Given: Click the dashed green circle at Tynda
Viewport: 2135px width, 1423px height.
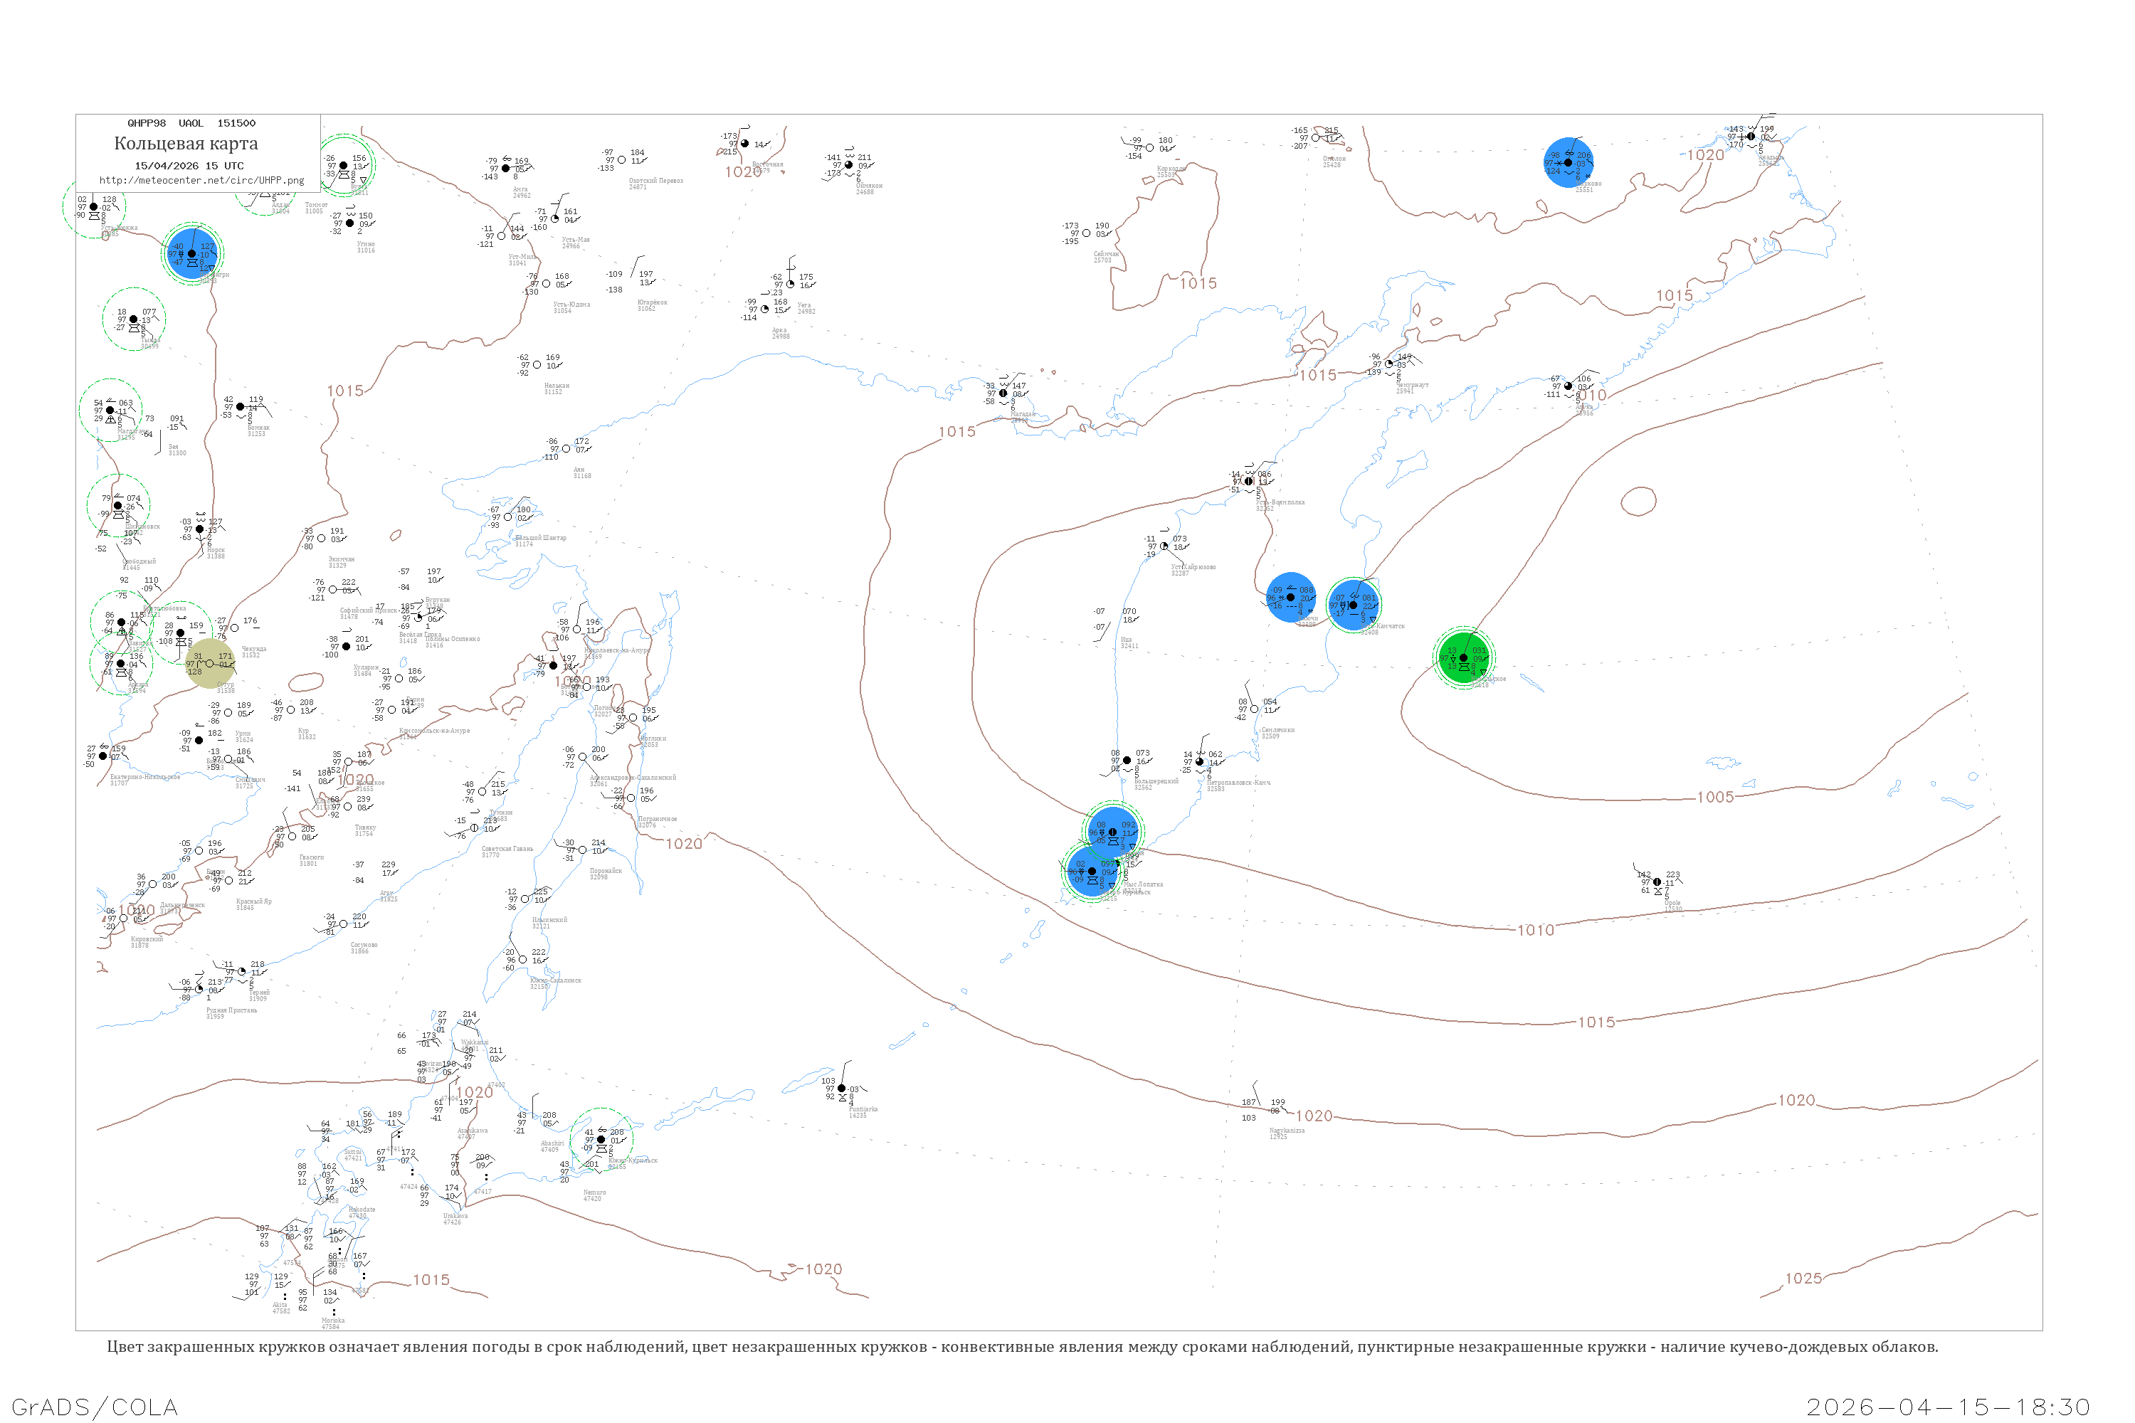Looking at the screenshot, I should point(134,319).
